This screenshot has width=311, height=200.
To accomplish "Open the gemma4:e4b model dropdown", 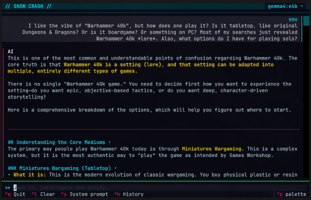I will pyautogui.click(x=285, y=6).
